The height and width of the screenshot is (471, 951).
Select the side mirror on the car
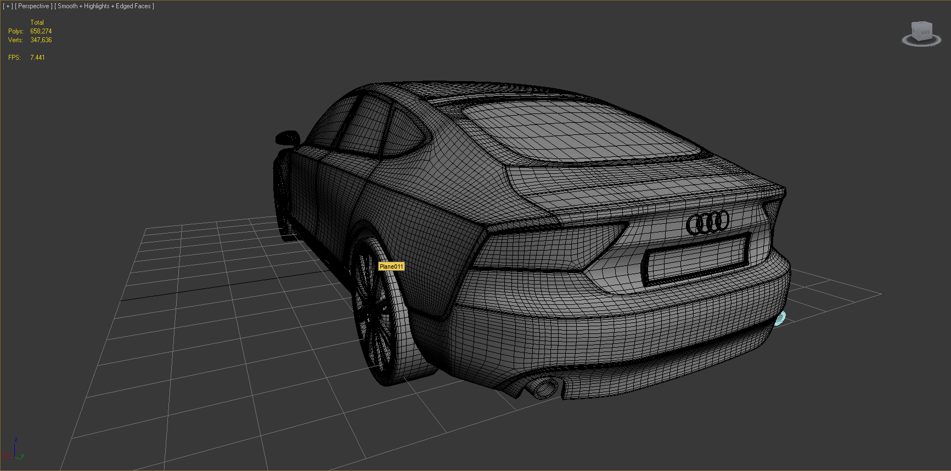coord(287,138)
